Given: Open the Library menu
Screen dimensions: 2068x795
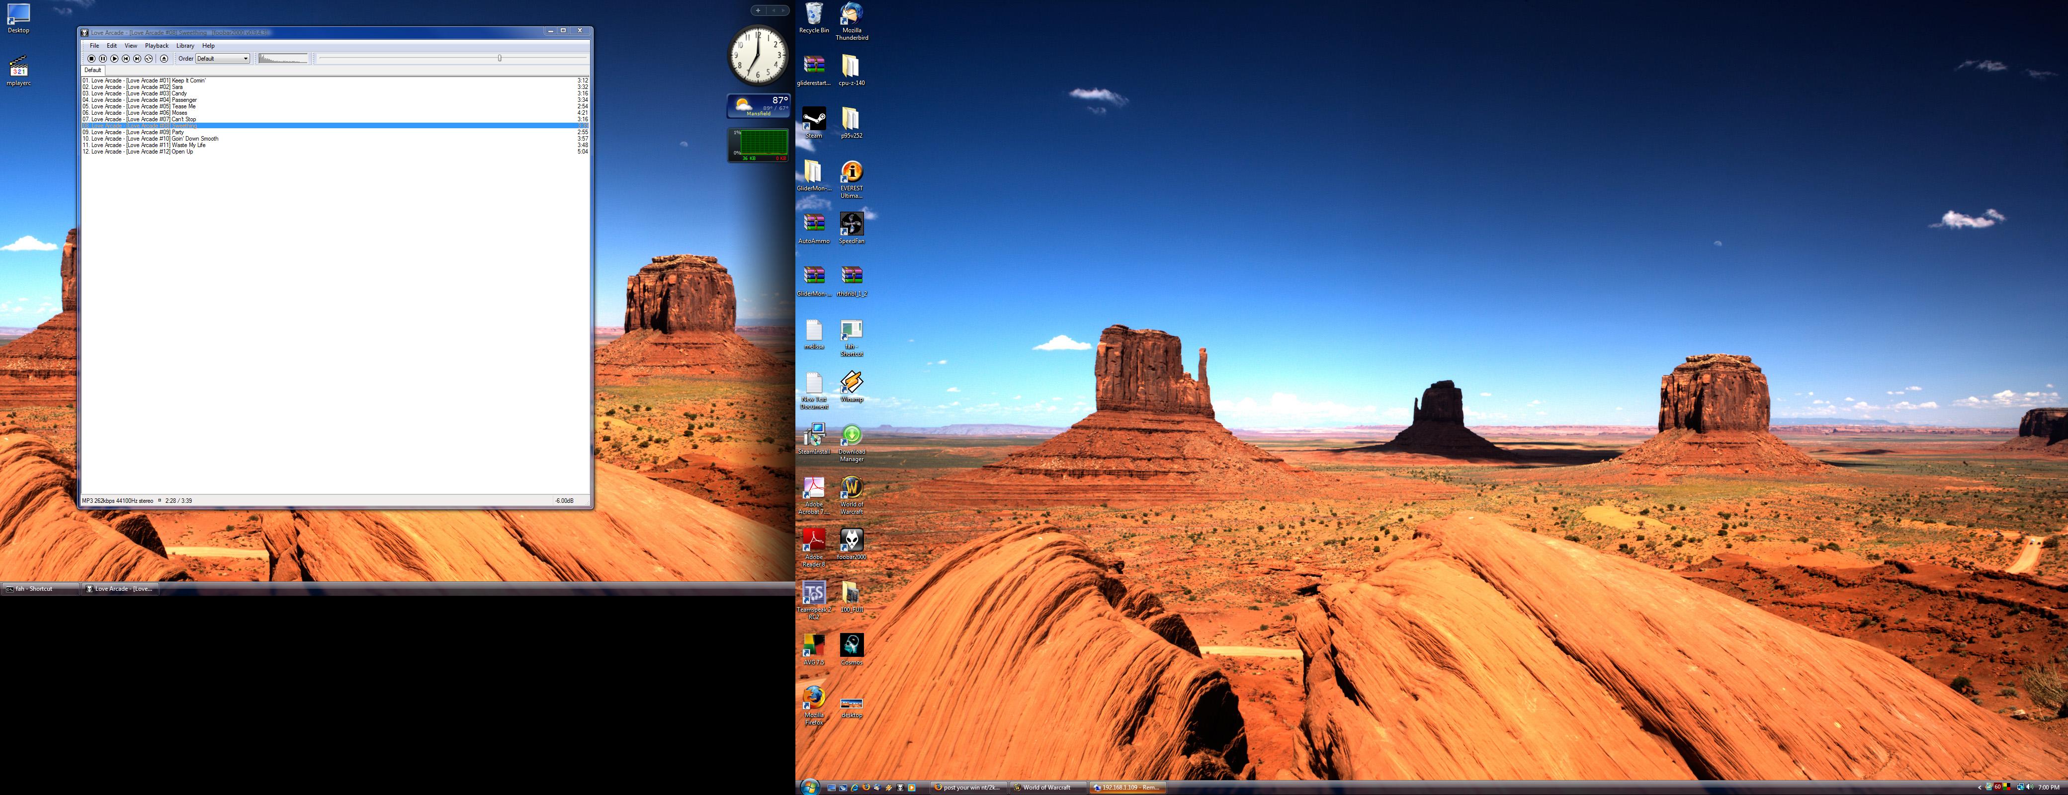Looking at the screenshot, I should point(185,46).
